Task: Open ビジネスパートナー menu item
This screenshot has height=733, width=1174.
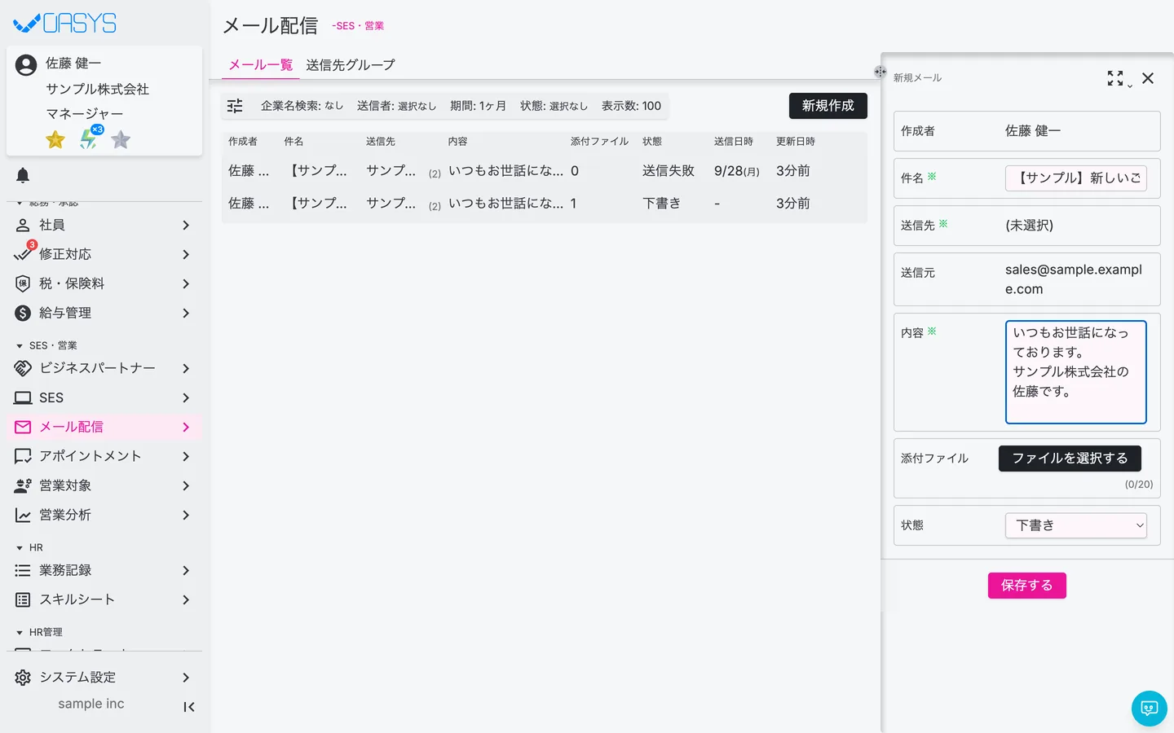Action: coord(104,368)
